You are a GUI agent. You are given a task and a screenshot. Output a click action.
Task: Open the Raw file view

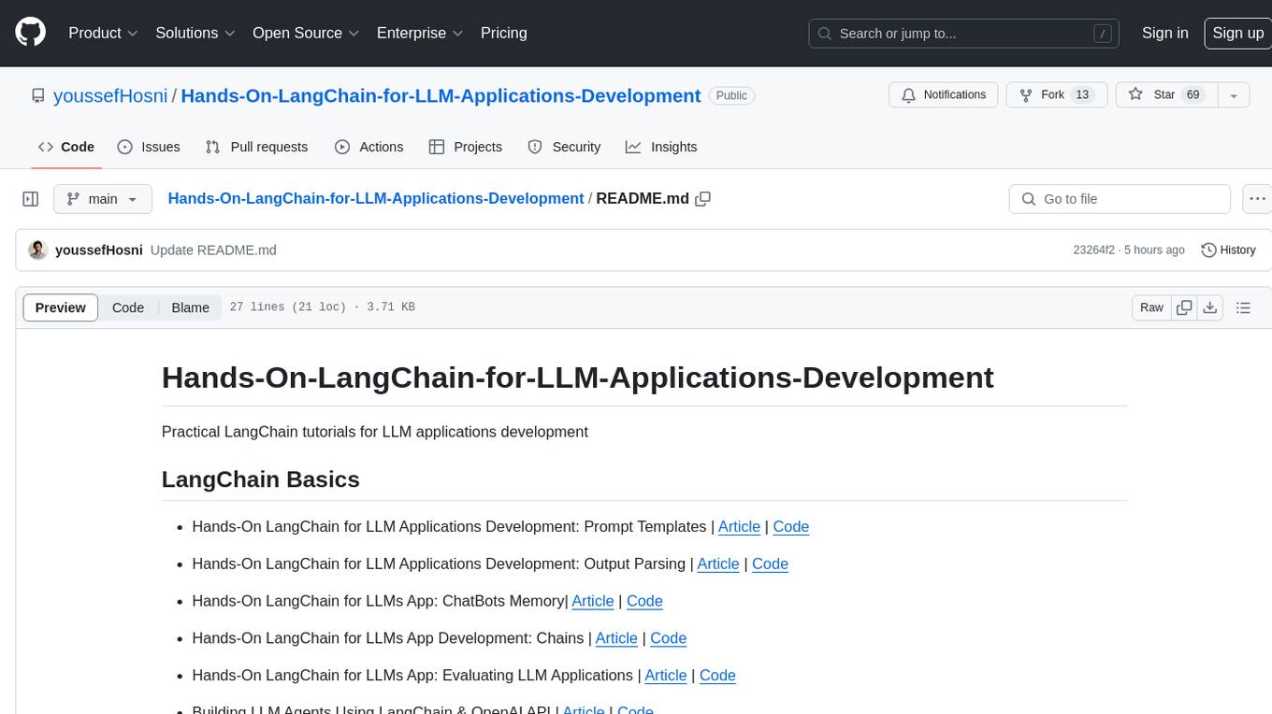(x=1151, y=307)
